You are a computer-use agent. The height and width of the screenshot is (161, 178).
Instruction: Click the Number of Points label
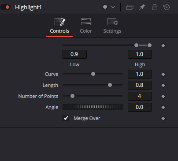click(38, 96)
